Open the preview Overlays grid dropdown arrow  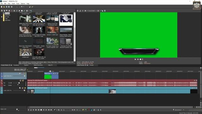(100, 11)
